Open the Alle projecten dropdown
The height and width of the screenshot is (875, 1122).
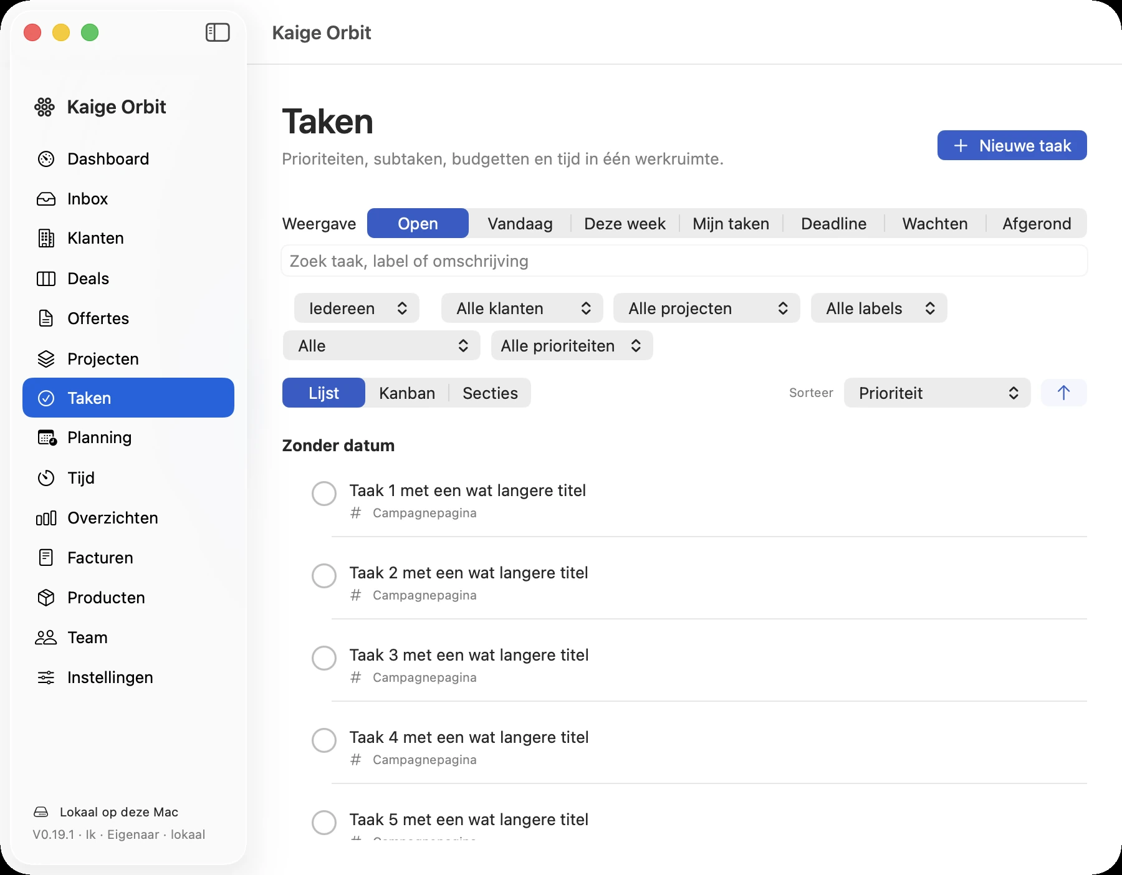(707, 308)
